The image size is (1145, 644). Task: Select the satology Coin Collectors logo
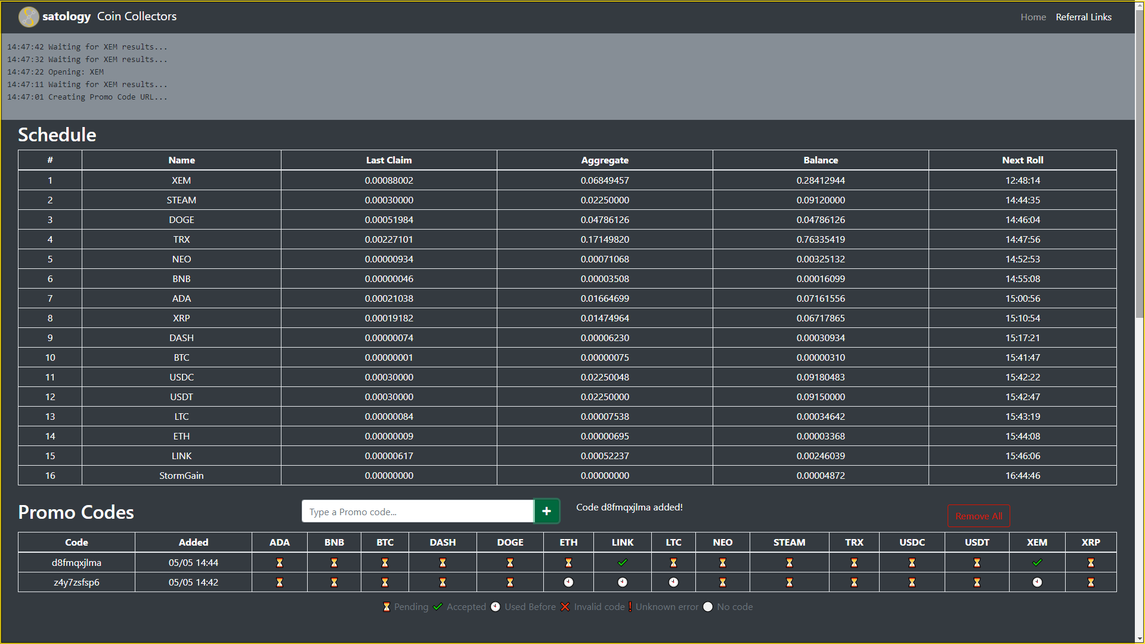click(25, 16)
